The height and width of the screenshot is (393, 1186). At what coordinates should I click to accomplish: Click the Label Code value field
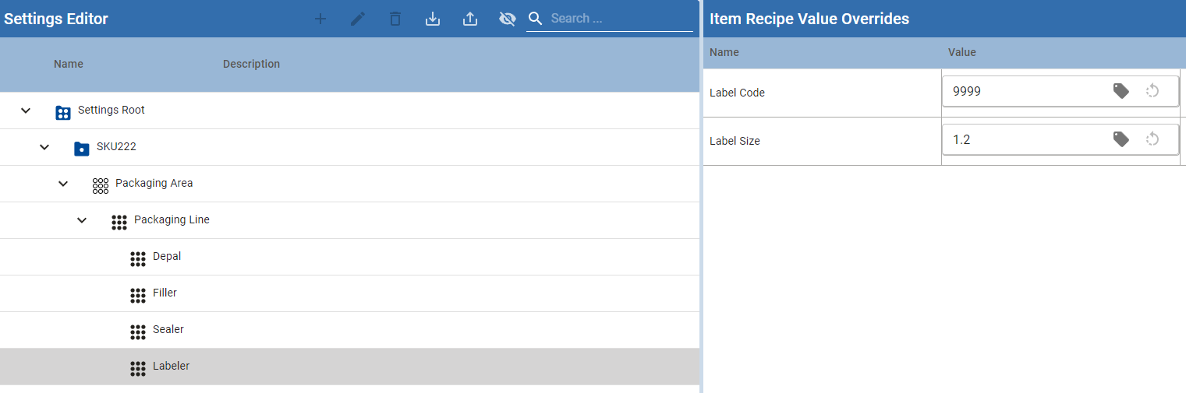[x=1021, y=91]
